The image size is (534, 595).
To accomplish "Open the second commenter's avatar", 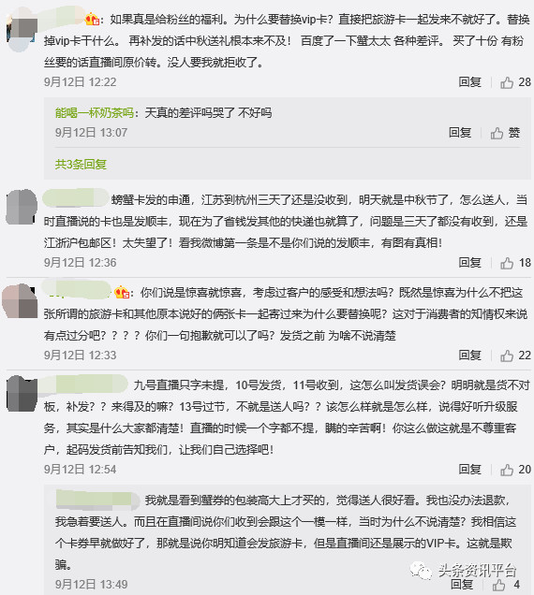I will pos(22,207).
